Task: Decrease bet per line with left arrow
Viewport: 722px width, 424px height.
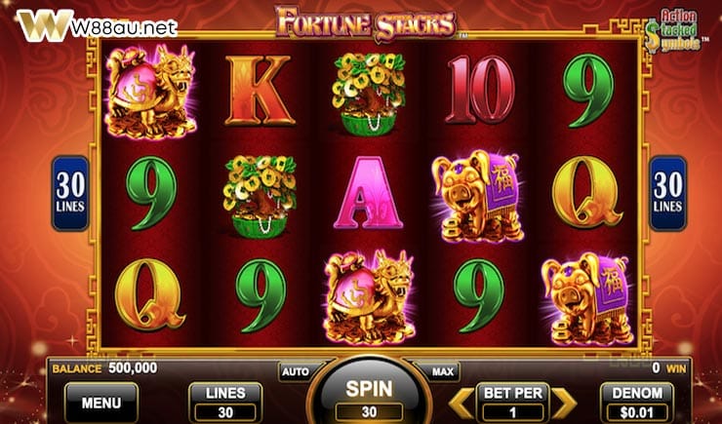Action: click(x=461, y=404)
